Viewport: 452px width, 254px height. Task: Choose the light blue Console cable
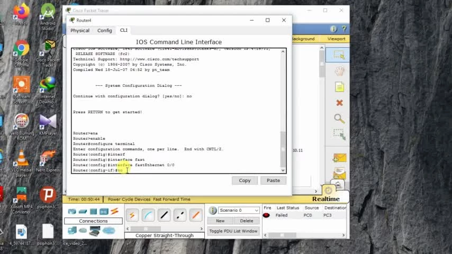point(148,215)
